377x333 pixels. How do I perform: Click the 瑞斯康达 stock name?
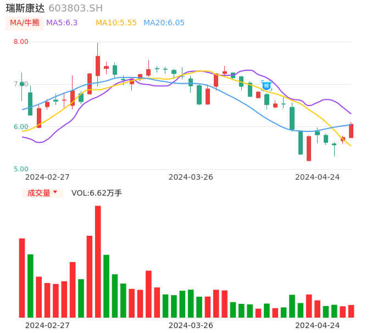pyautogui.click(x=25, y=8)
